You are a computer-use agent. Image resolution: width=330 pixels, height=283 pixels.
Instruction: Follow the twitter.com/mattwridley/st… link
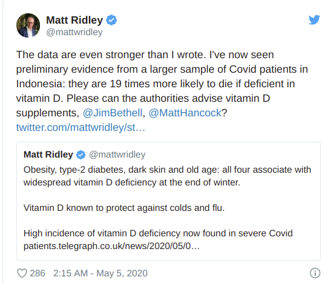click(x=81, y=127)
